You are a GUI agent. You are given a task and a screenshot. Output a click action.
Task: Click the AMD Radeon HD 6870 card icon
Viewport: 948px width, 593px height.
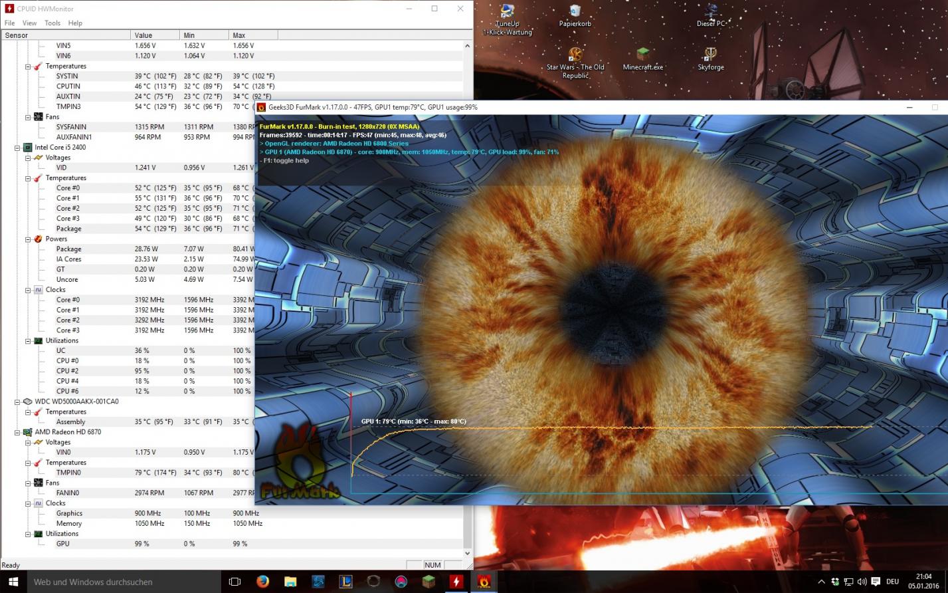28,432
